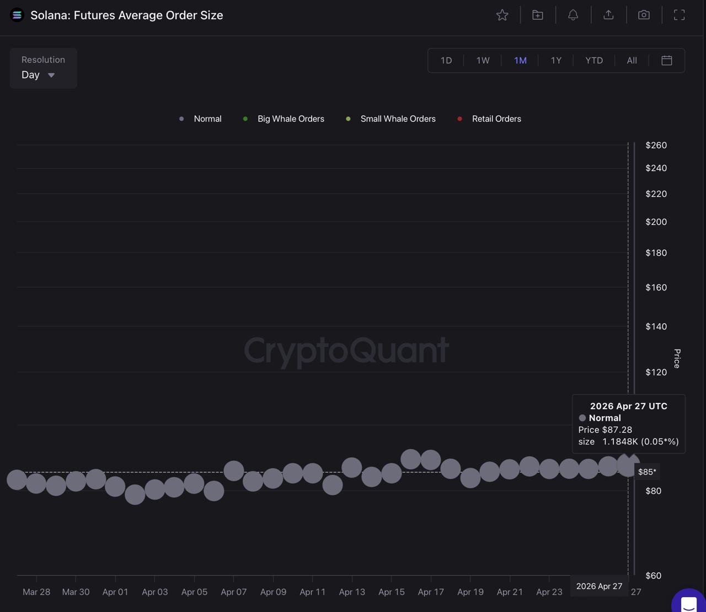
Task: Select the YTD time range
Action: (x=594, y=61)
